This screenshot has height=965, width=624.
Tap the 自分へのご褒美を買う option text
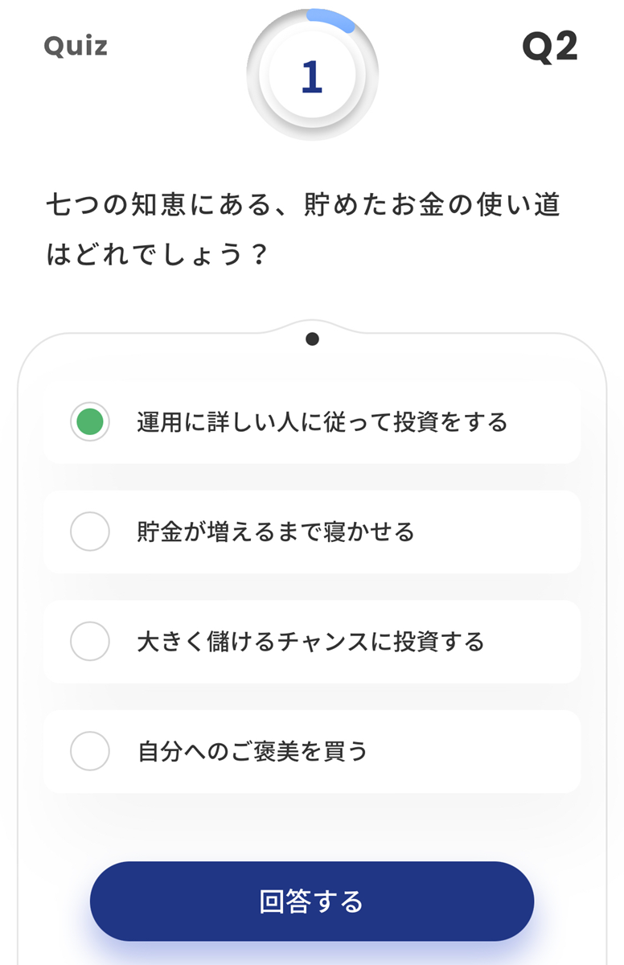[252, 752]
